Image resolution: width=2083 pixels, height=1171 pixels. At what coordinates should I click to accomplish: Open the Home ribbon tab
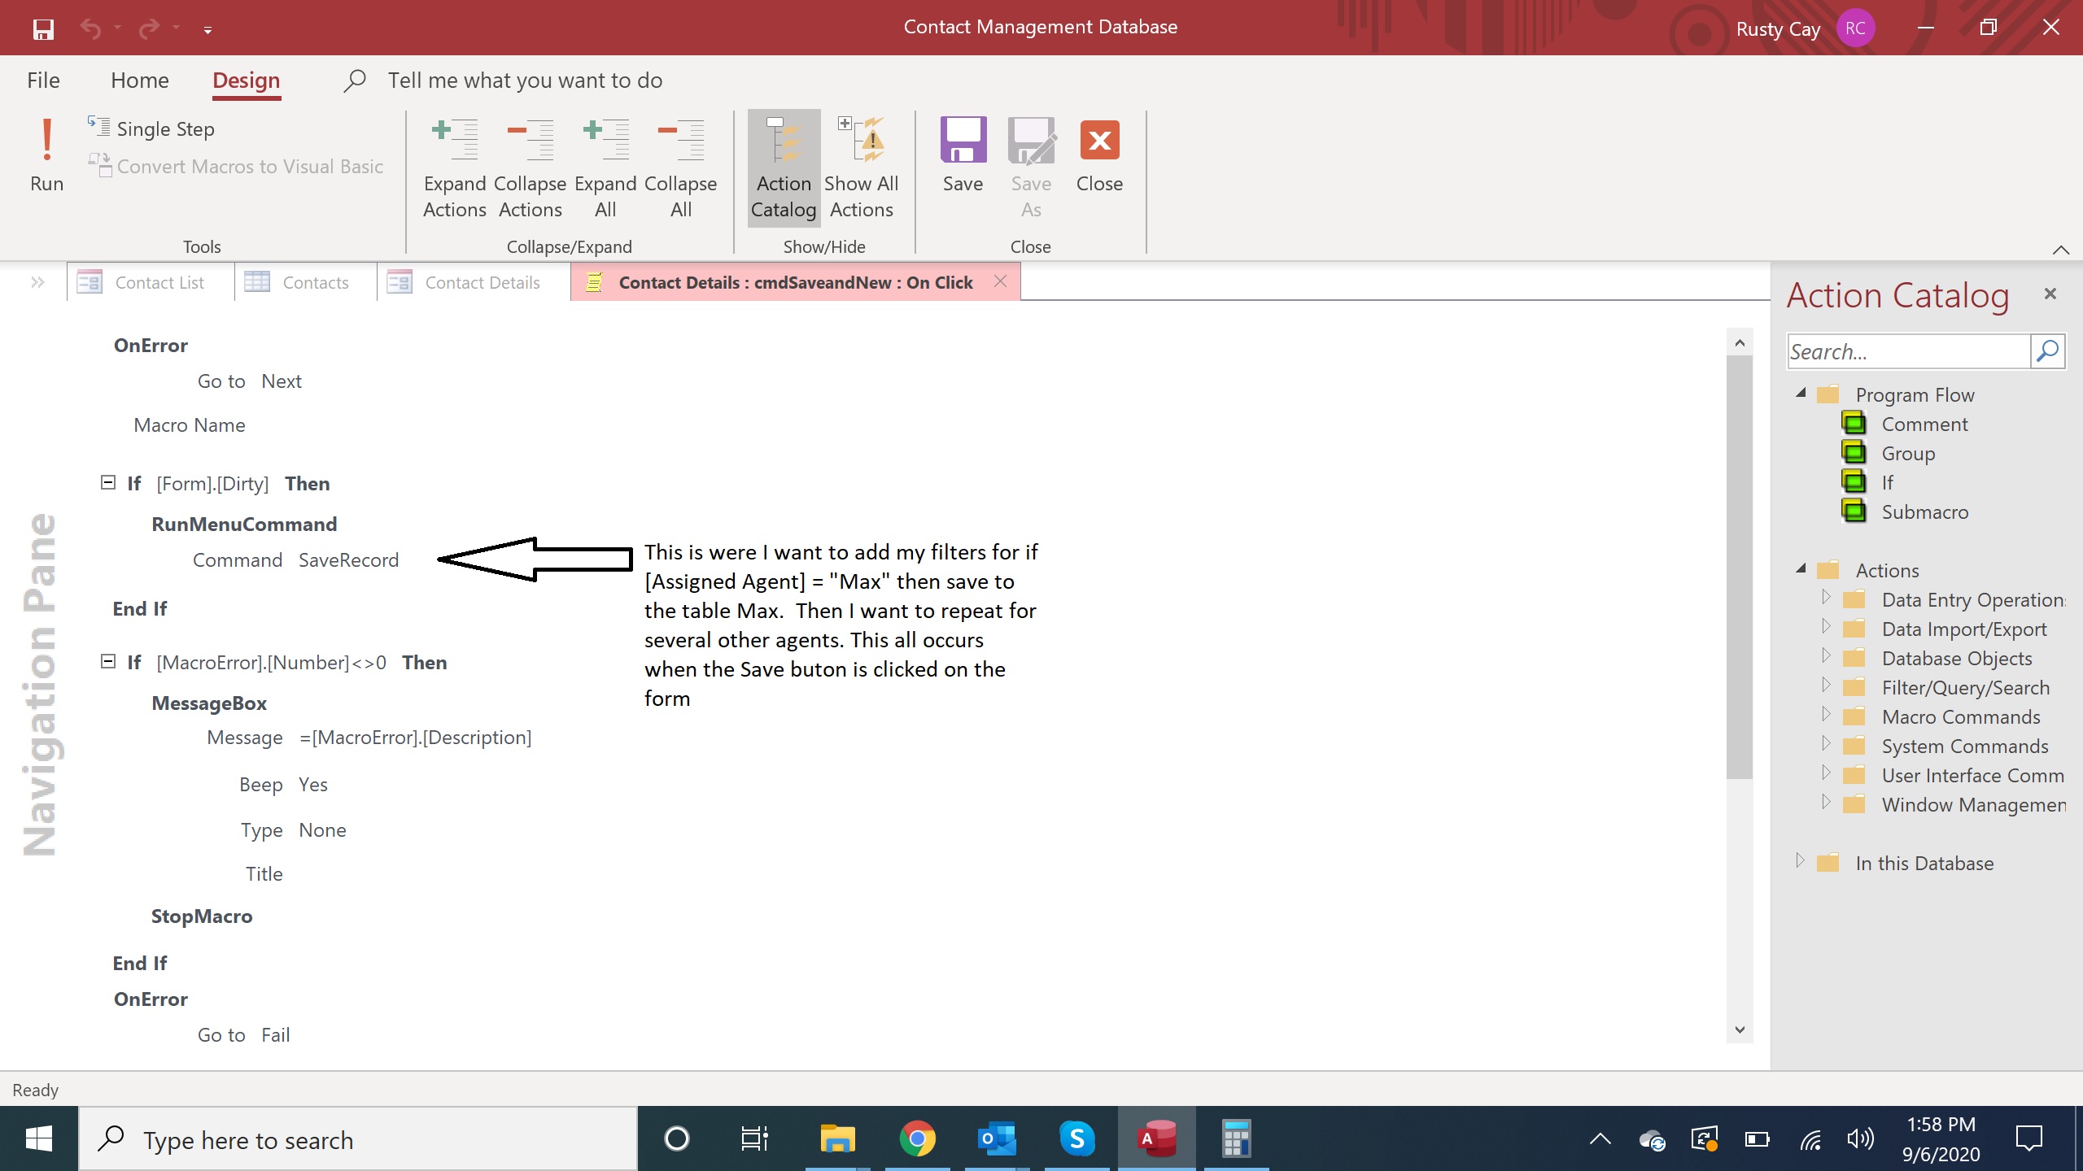click(x=140, y=81)
